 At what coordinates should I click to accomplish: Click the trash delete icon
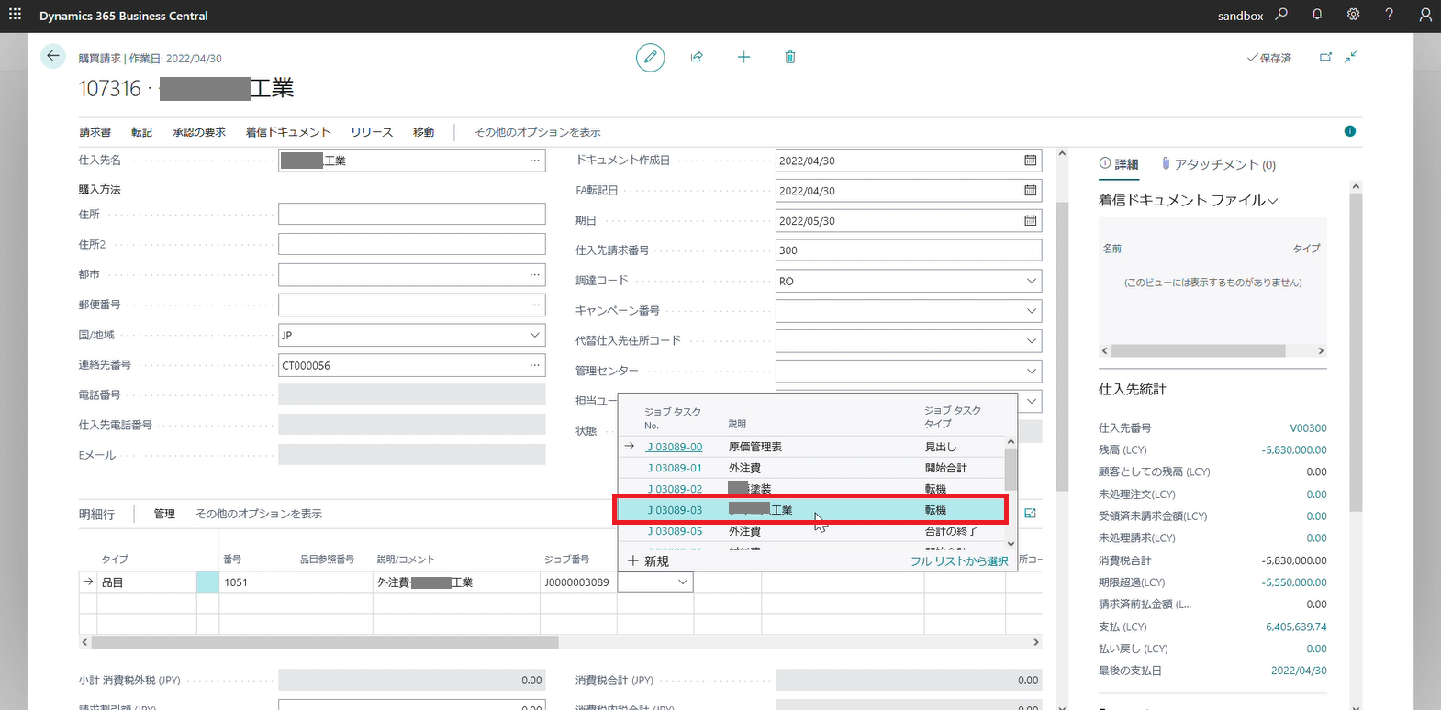tap(790, 57)
